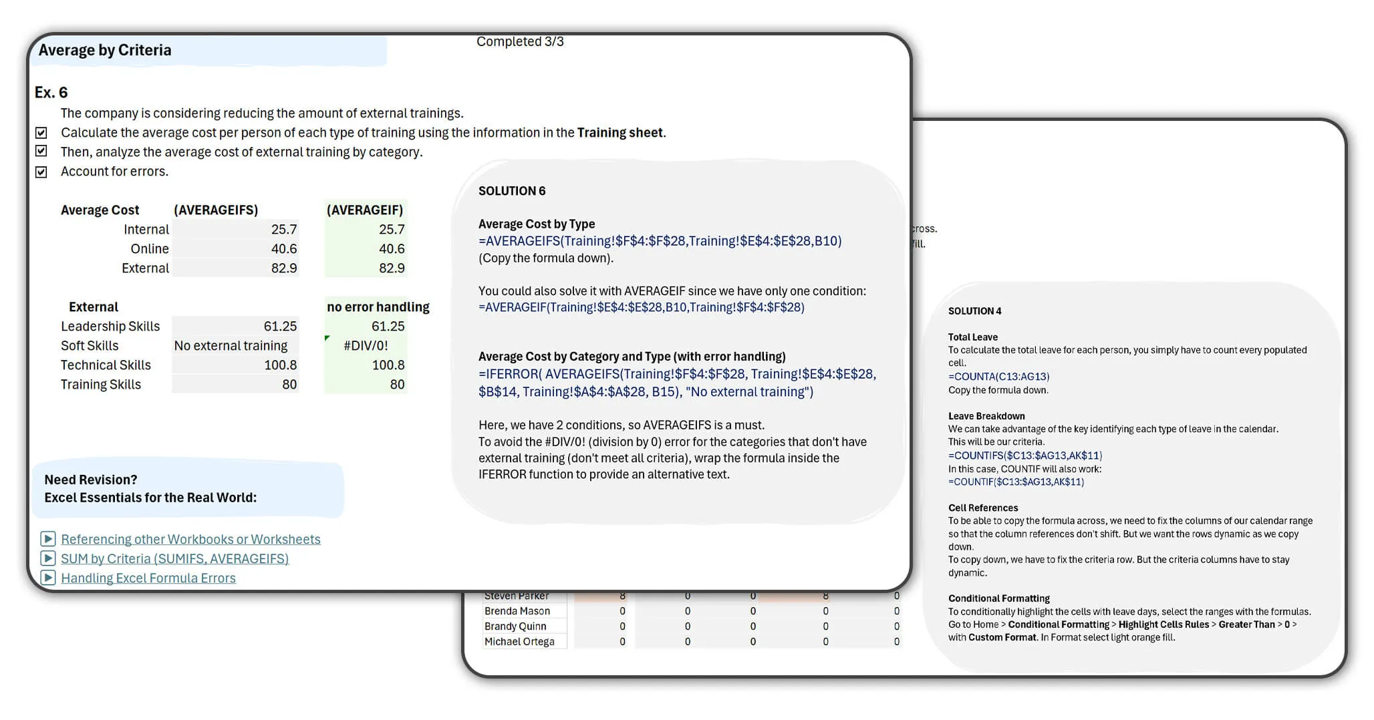Open the "SUM by Criteria (SUMIFS, AVERAGEIFS)" link
The width and height of the screenshot is (1374, 720).
pyautogui.click(x=175, y=559)
